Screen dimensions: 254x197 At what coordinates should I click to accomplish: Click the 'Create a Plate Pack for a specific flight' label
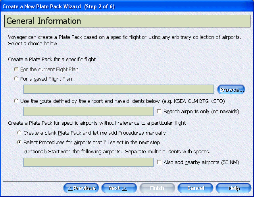tap(52, 60)
